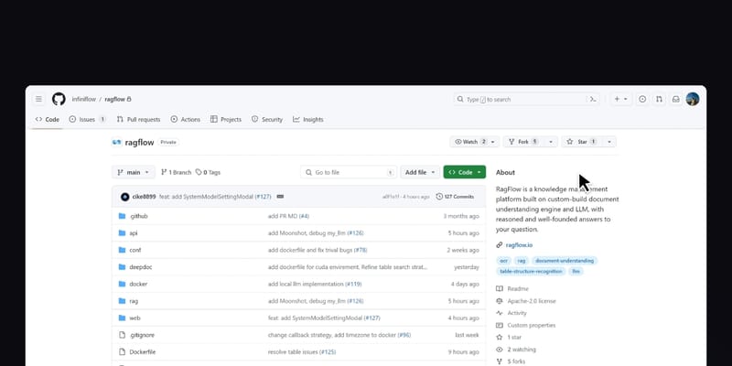
Task: View the 127 Commits history
Action: (455, 197)
